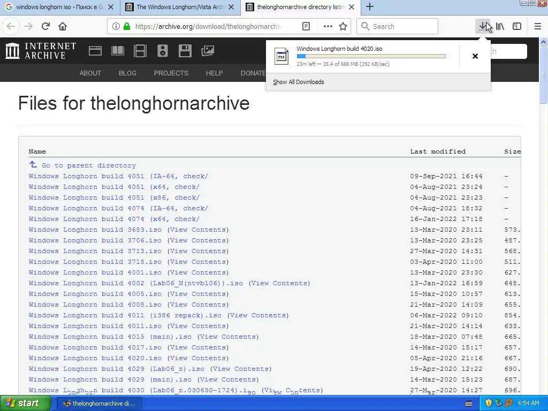Select thelonghornarchive directory listing tab
The width and height of the screenshot is (548, 411).
point(301,7)
